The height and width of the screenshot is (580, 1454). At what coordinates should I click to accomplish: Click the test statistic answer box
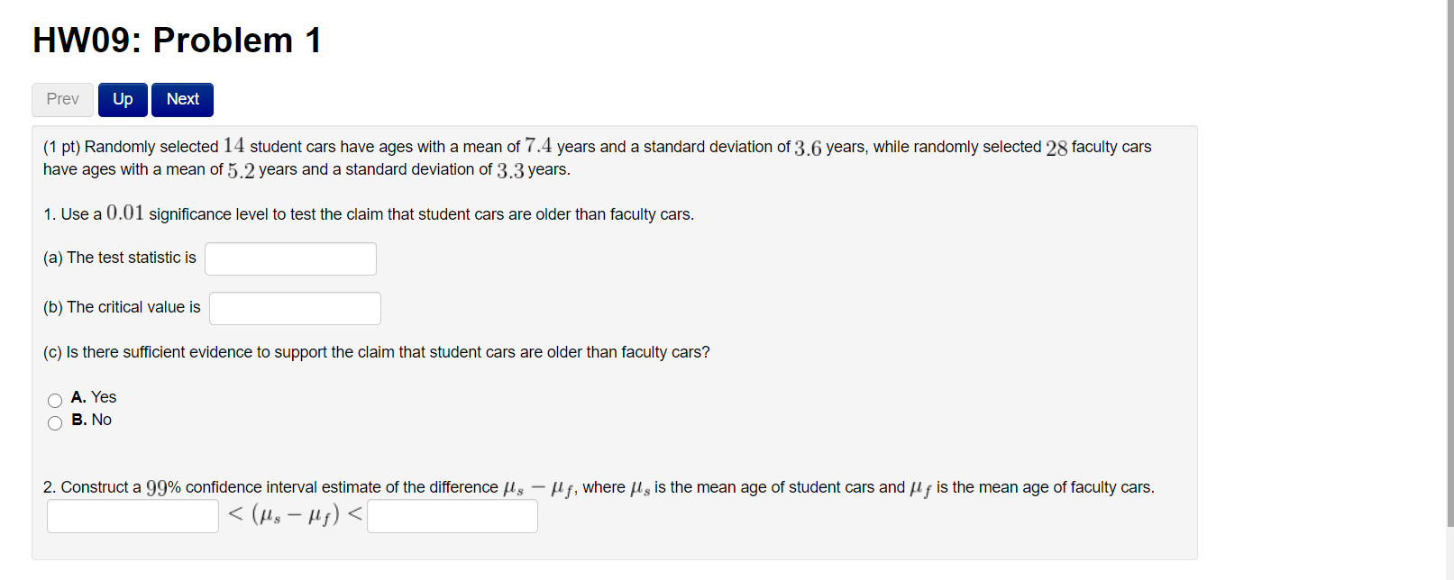click(290, 258)
